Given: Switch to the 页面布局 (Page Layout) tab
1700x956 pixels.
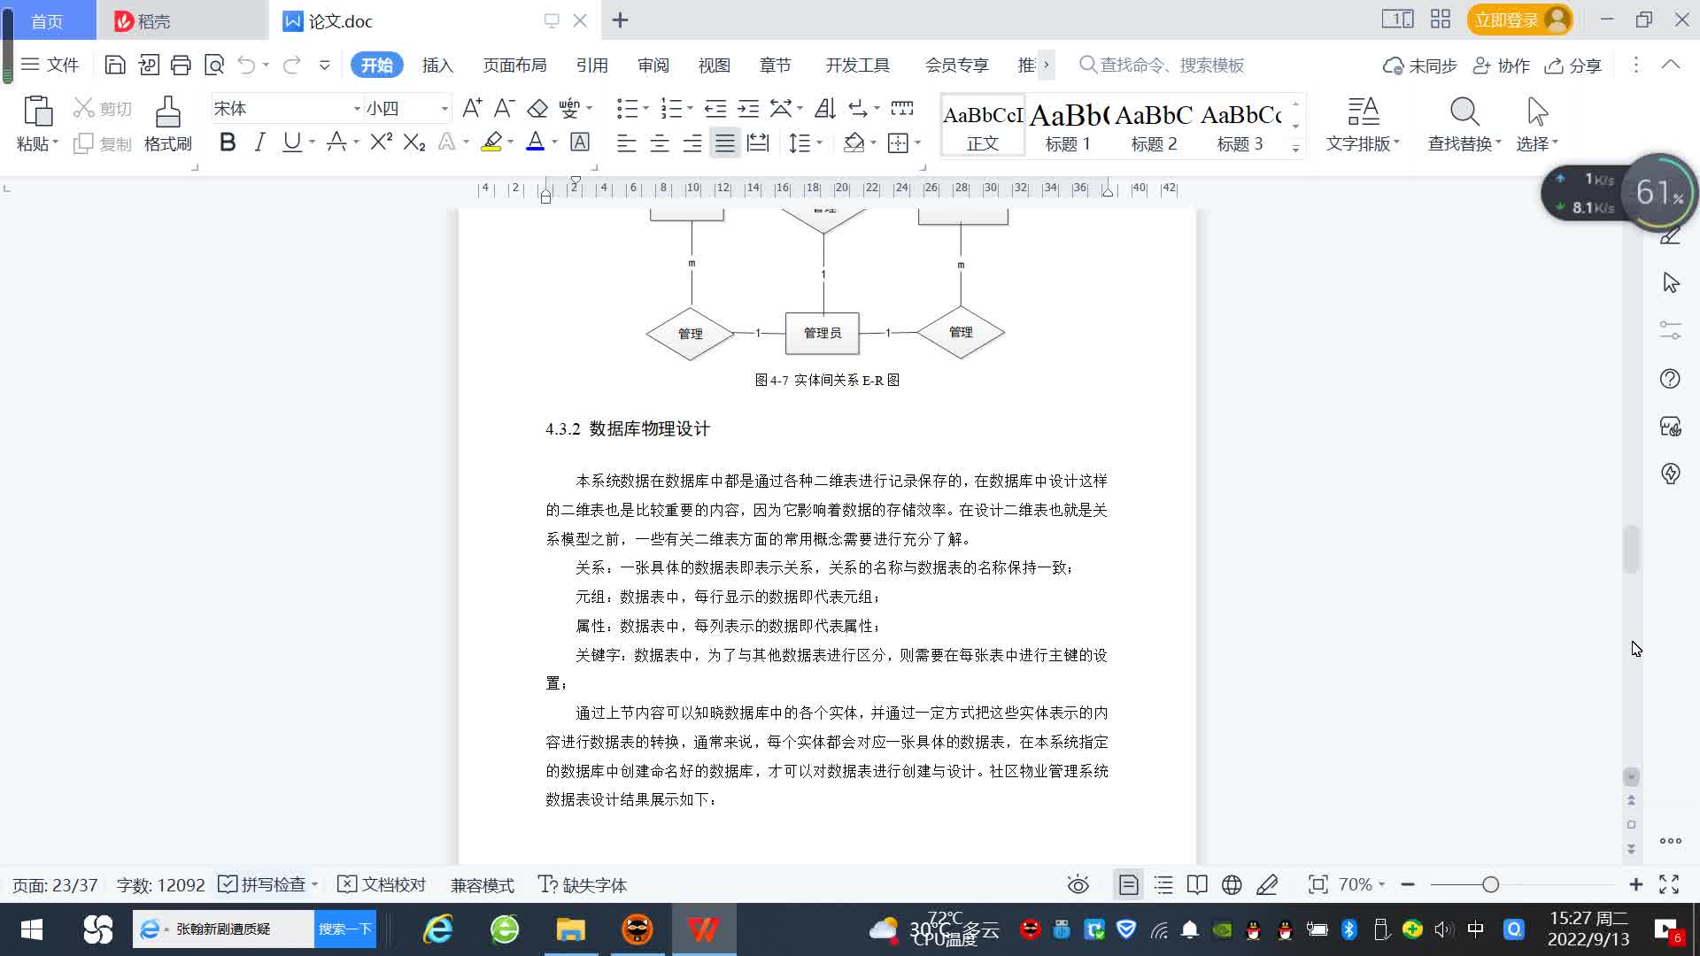Looking at the screenshot, I should coord(514,65).
